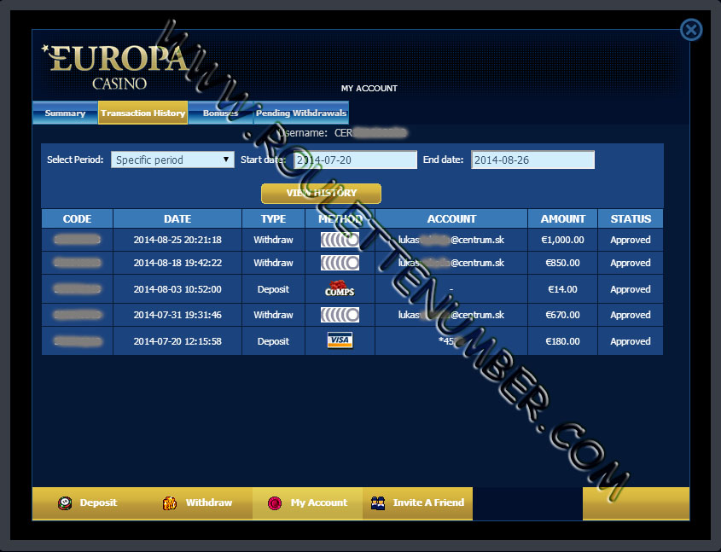Click the TYPE column header
Image resolution: width=721 pixels, height=552 pixels.
(x=274, y=218)
